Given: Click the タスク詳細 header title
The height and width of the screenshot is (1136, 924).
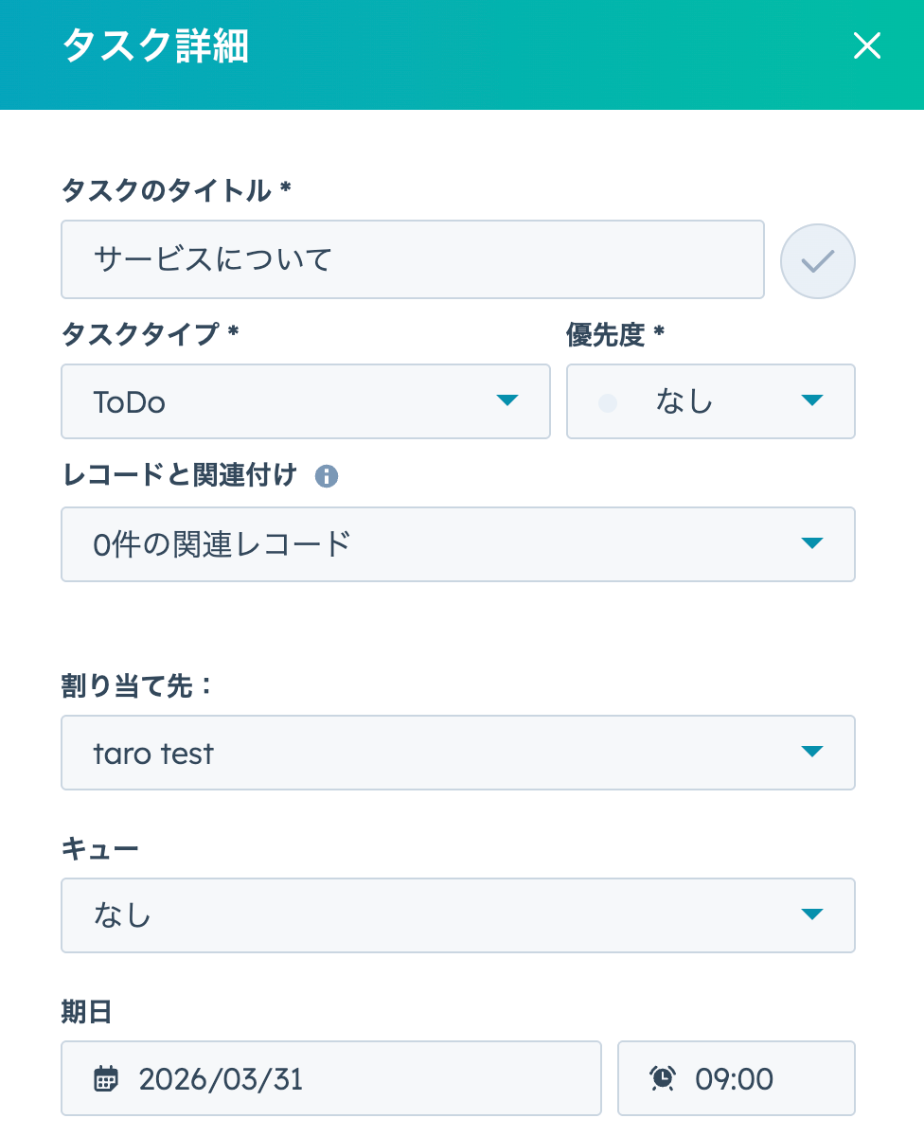Looking at the screenshot, I should (x=155, y=45).
